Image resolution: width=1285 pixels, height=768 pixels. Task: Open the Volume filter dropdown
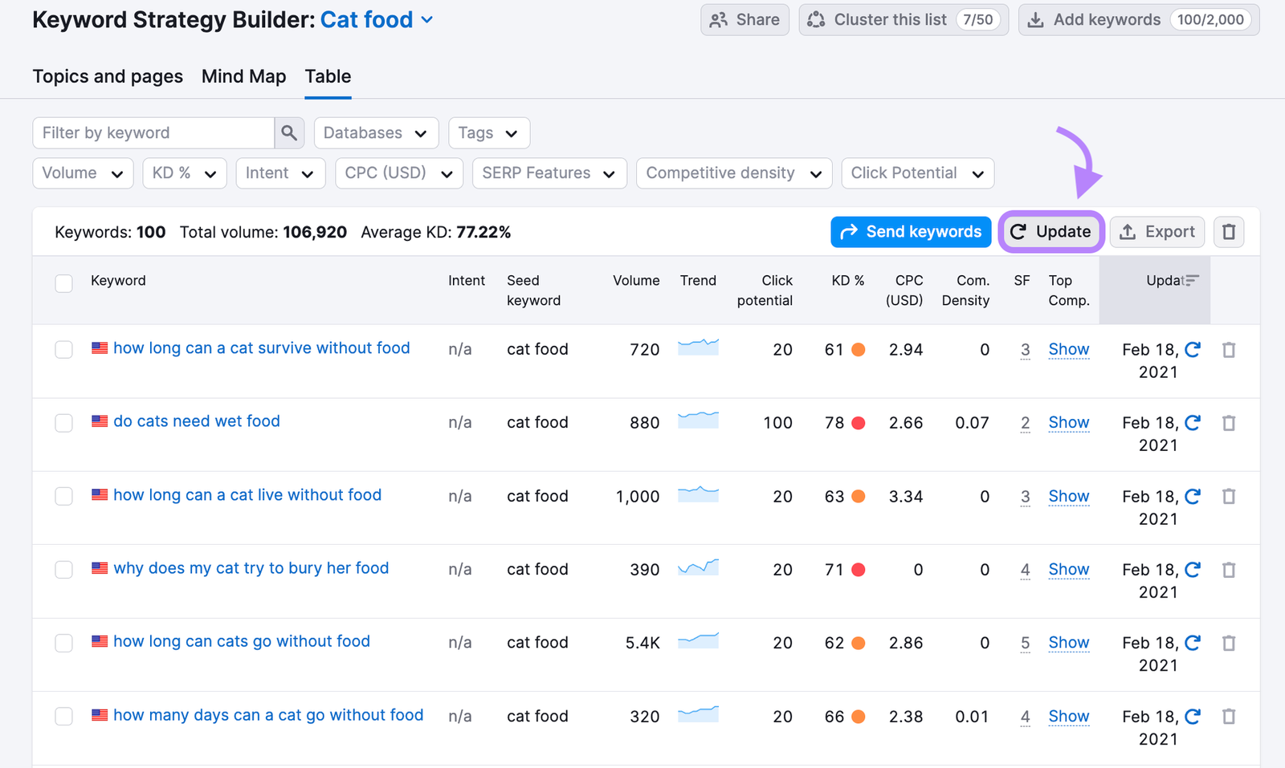tap(83, 173)
